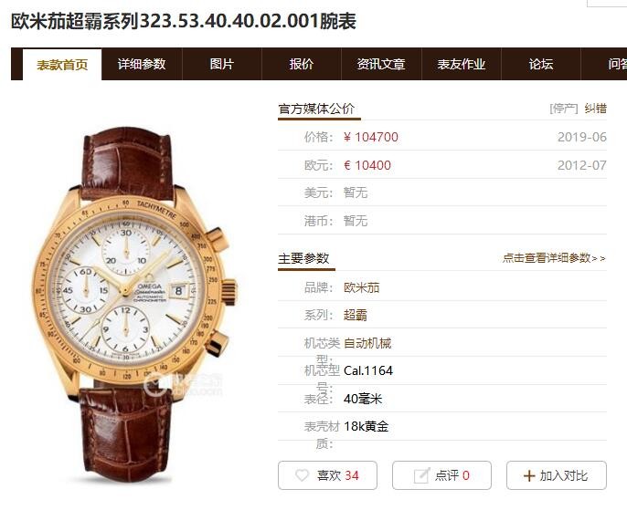Visit the 论坛 tab
The width and height of the screenshot is (627, 510).
(x=541, y=64)
